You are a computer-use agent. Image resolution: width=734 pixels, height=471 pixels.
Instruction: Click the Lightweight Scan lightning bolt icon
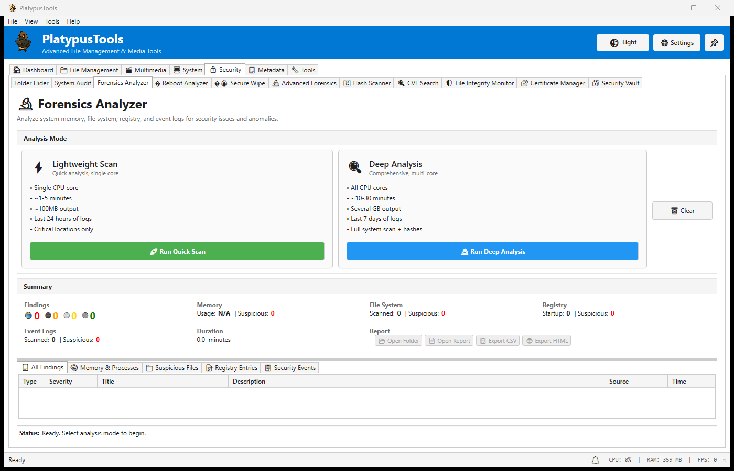coord(38,167)
